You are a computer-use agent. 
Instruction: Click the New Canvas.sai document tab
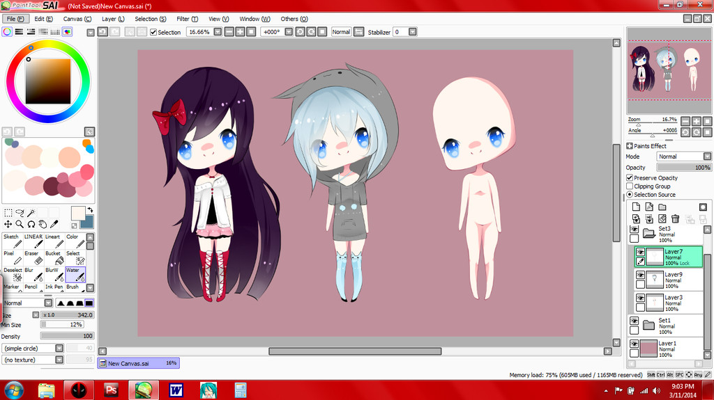click(x=139, y=363)
